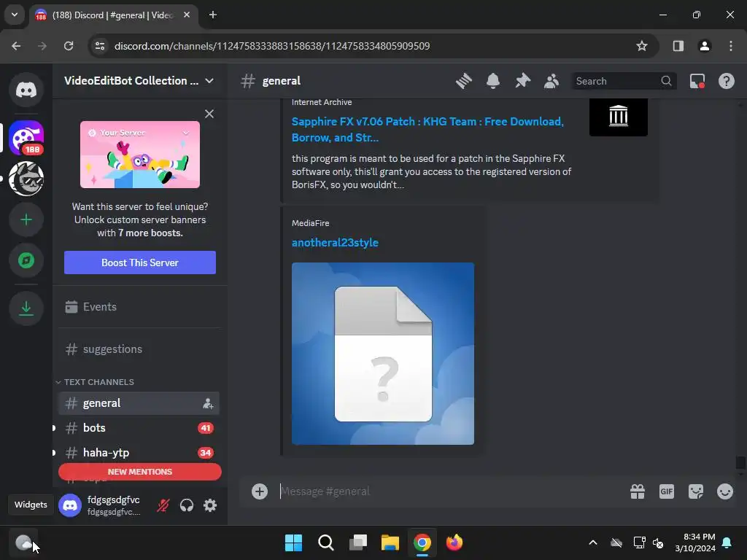Click the message attachment plus button
The image size is (747, 560).
click(260, 491)
